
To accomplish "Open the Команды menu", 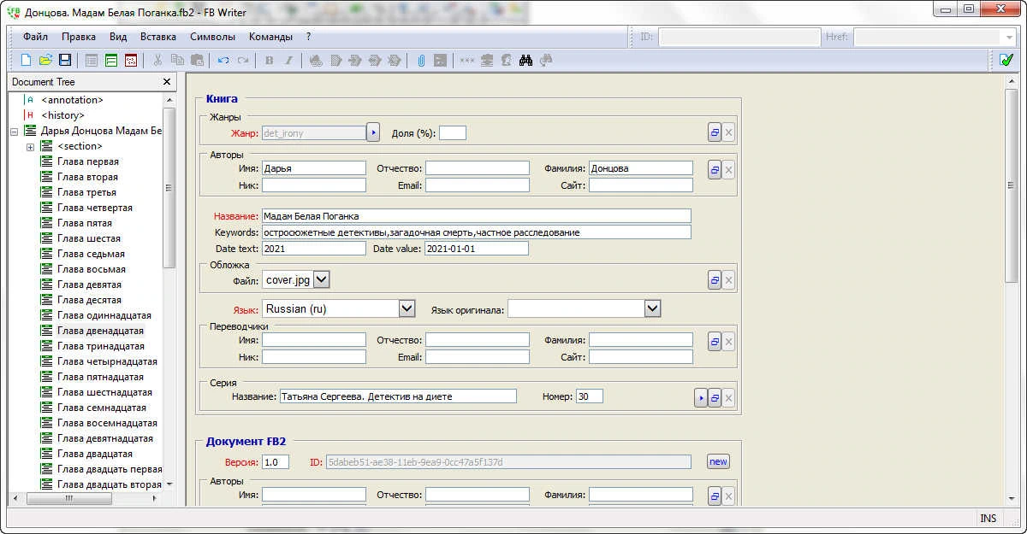I will point(270,37).
